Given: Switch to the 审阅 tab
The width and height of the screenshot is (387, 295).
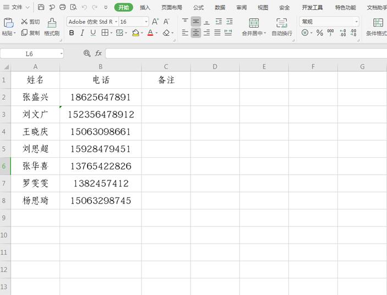Looking at the screenshot, I should (241, 7).
